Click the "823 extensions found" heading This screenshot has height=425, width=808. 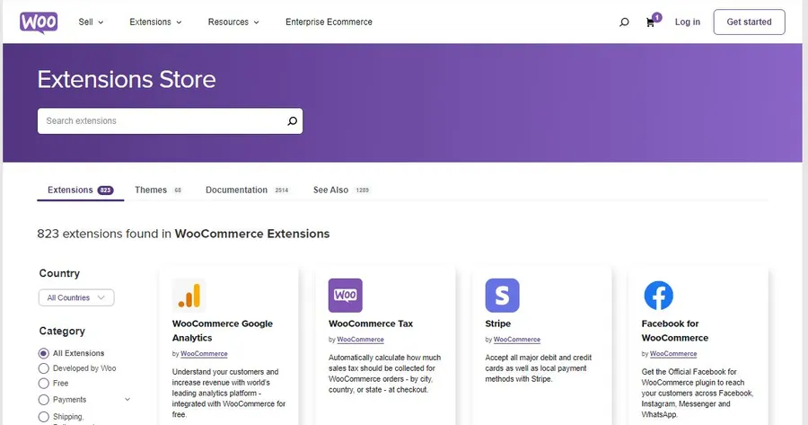[x=183, y=234]
